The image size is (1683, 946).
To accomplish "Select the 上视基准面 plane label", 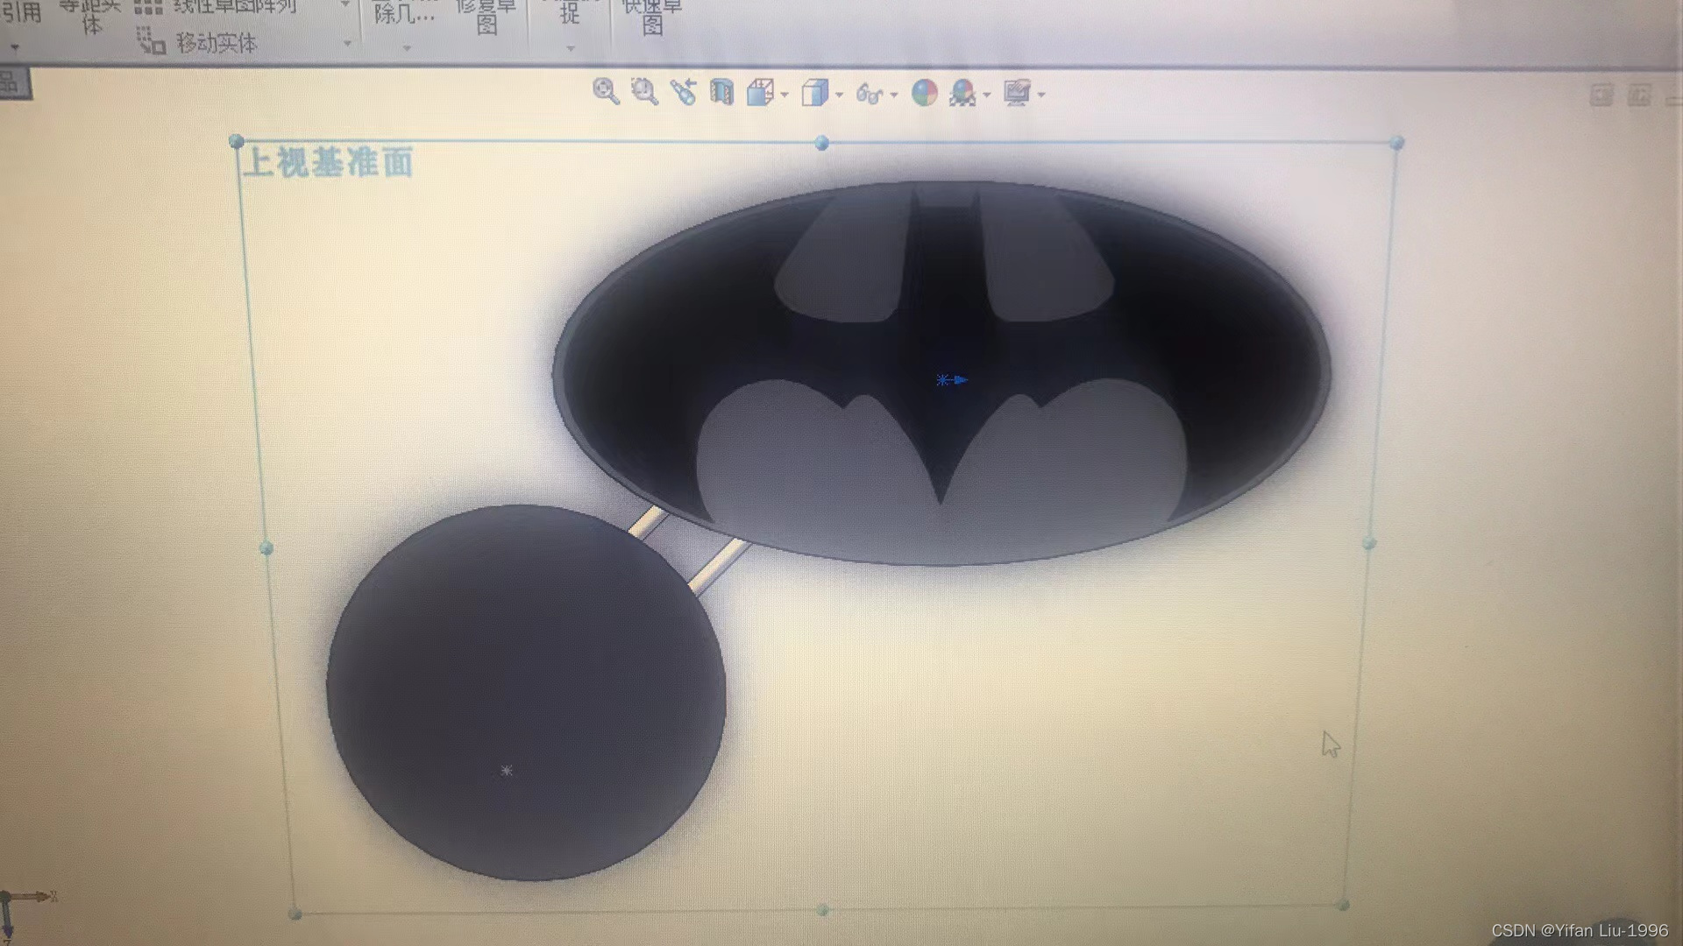I will coord(328,163).
